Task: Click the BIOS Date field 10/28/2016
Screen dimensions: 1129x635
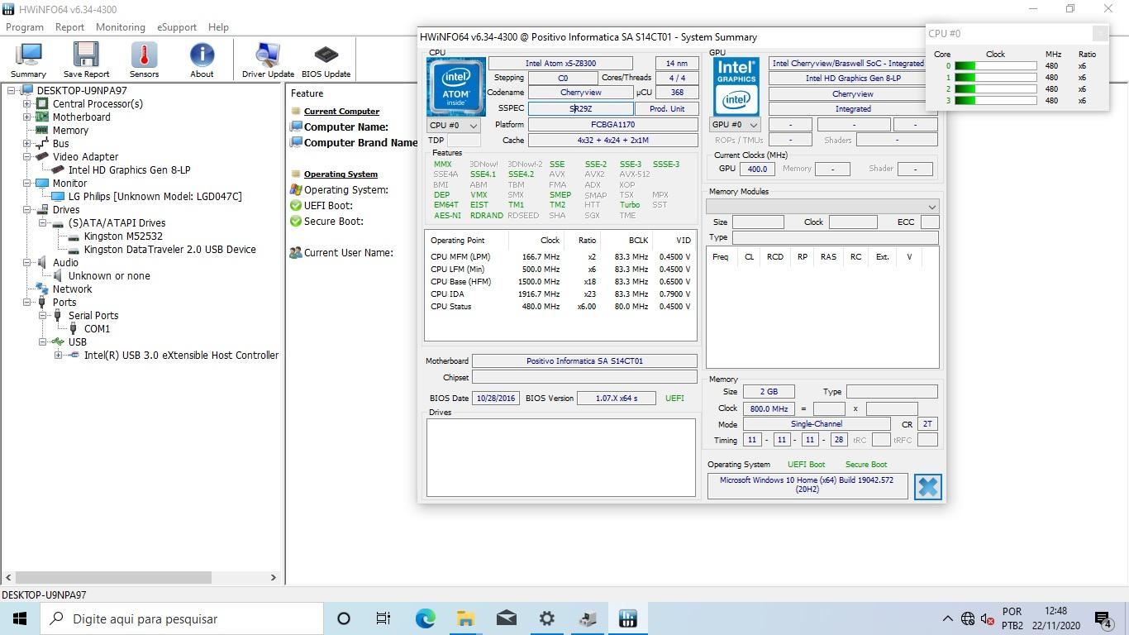Action: (x=495, y=398)
